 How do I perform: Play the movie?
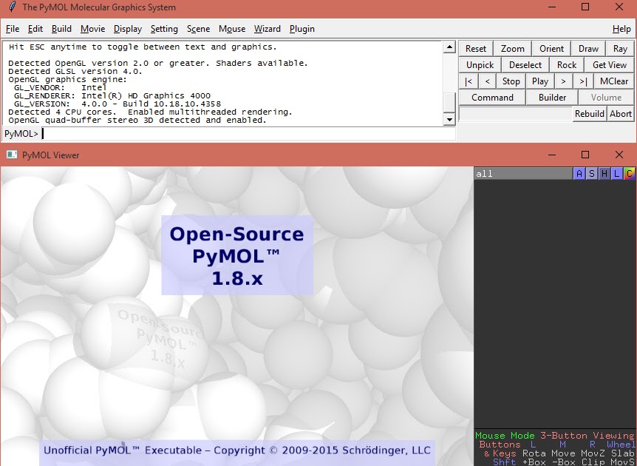point(540,81)
